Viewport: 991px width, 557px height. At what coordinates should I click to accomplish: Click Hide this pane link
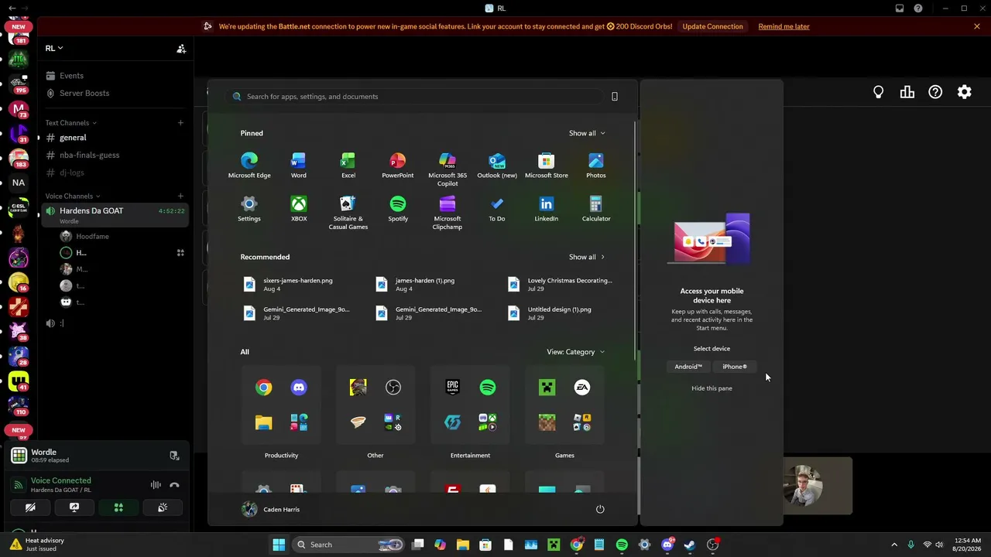click(712, 388)
